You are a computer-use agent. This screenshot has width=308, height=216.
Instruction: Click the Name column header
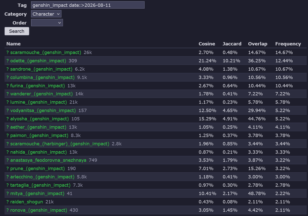pyautogui.click(x=14, y=44)
